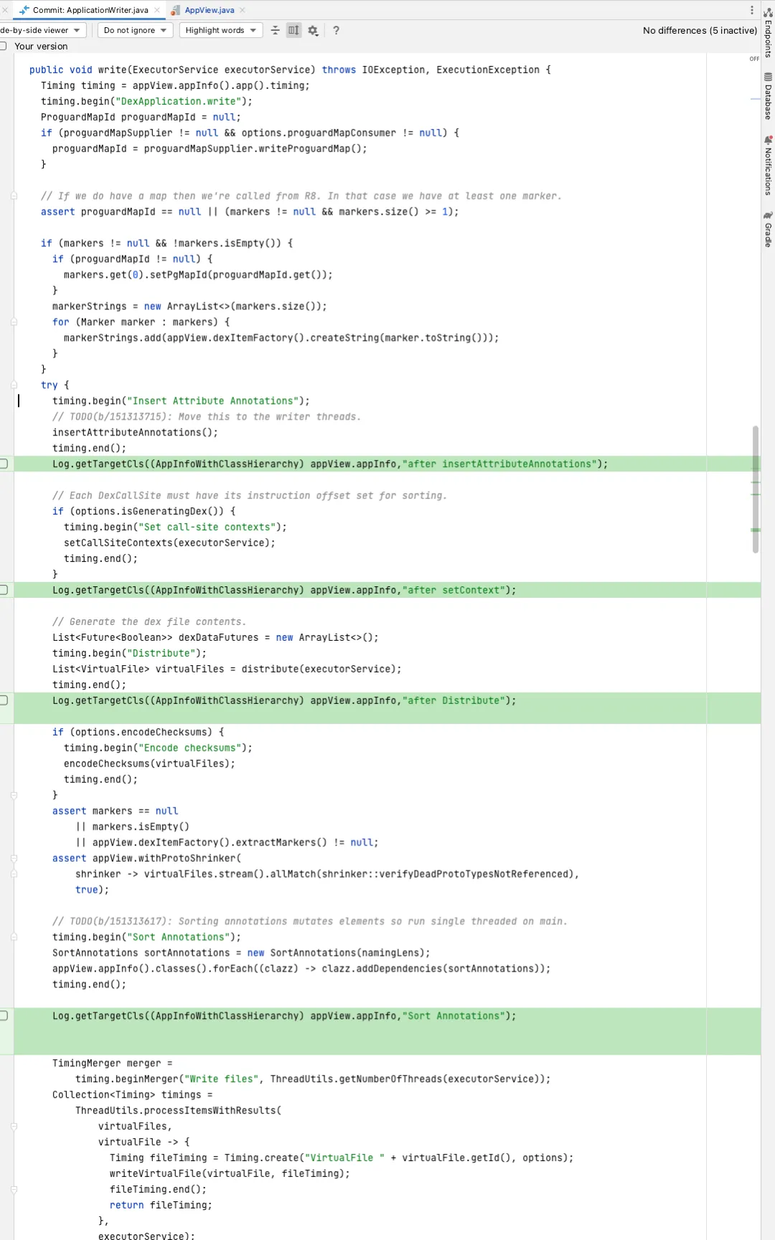This screenshot has height=1240, width=775.
Task: Click the 'return fileTiming;' statement
Action: coord(161,1206)
